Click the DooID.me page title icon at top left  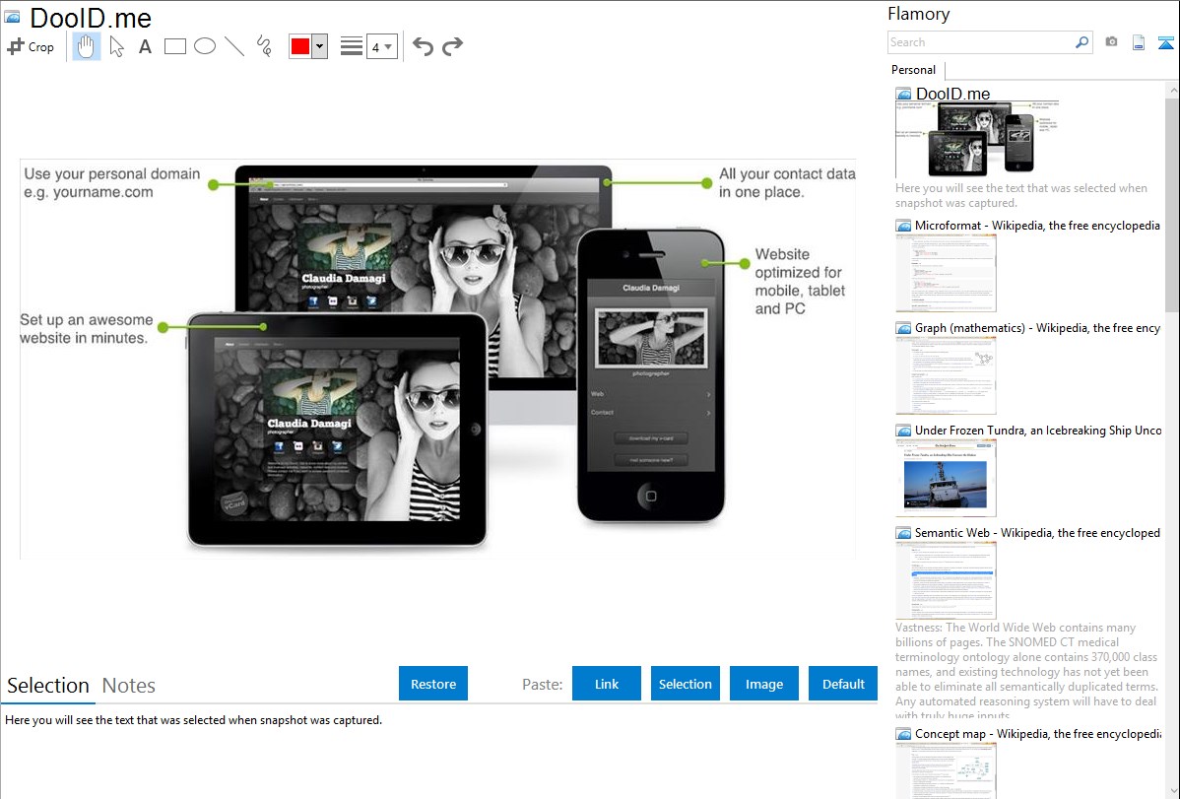pos(13,17)
